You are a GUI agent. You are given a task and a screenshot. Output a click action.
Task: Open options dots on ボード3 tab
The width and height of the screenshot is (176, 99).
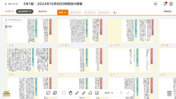tap(108, 13)
